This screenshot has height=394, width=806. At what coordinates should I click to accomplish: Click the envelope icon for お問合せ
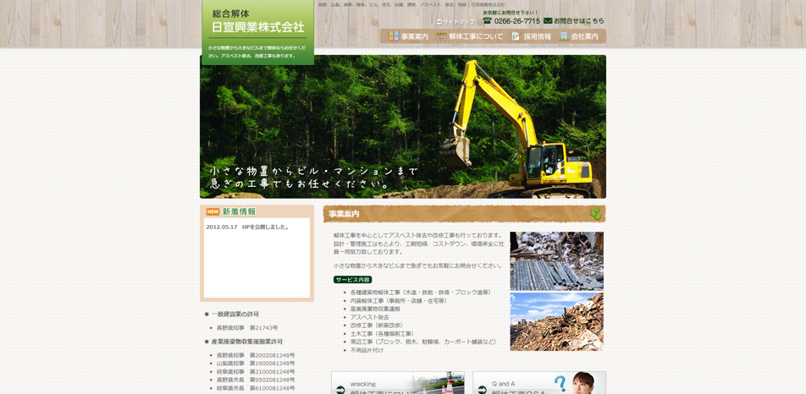[548, 21]
